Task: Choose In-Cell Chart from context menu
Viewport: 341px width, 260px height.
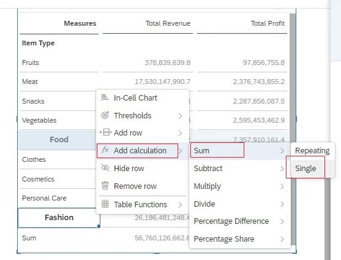Action: [143, 97]
